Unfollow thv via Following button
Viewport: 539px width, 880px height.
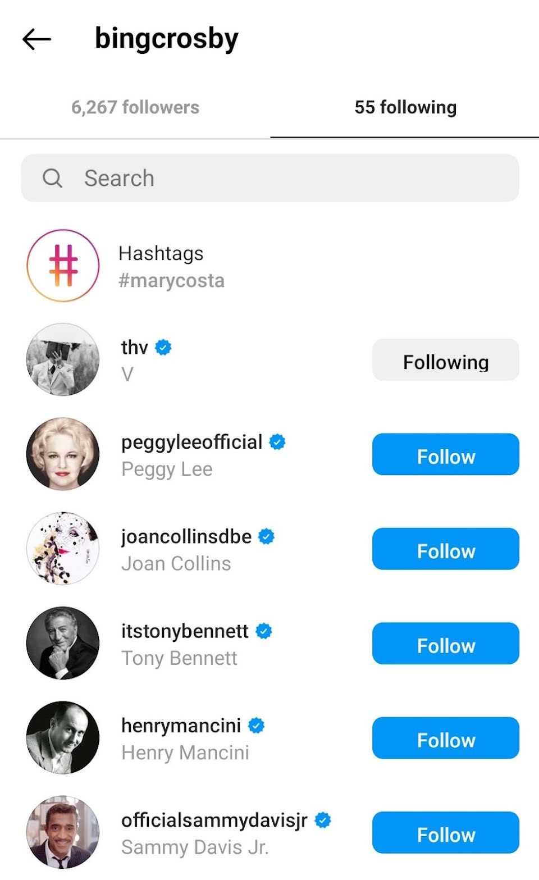(x=445, y=360)
